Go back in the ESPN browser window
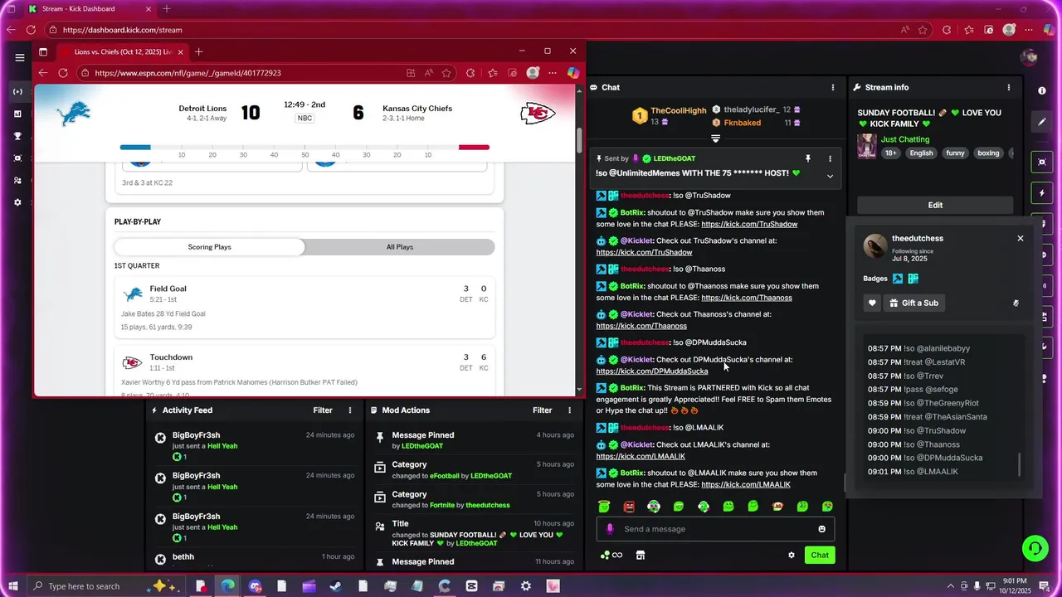The width and height of the screenshot is (1062, 597). pos(43,73)
